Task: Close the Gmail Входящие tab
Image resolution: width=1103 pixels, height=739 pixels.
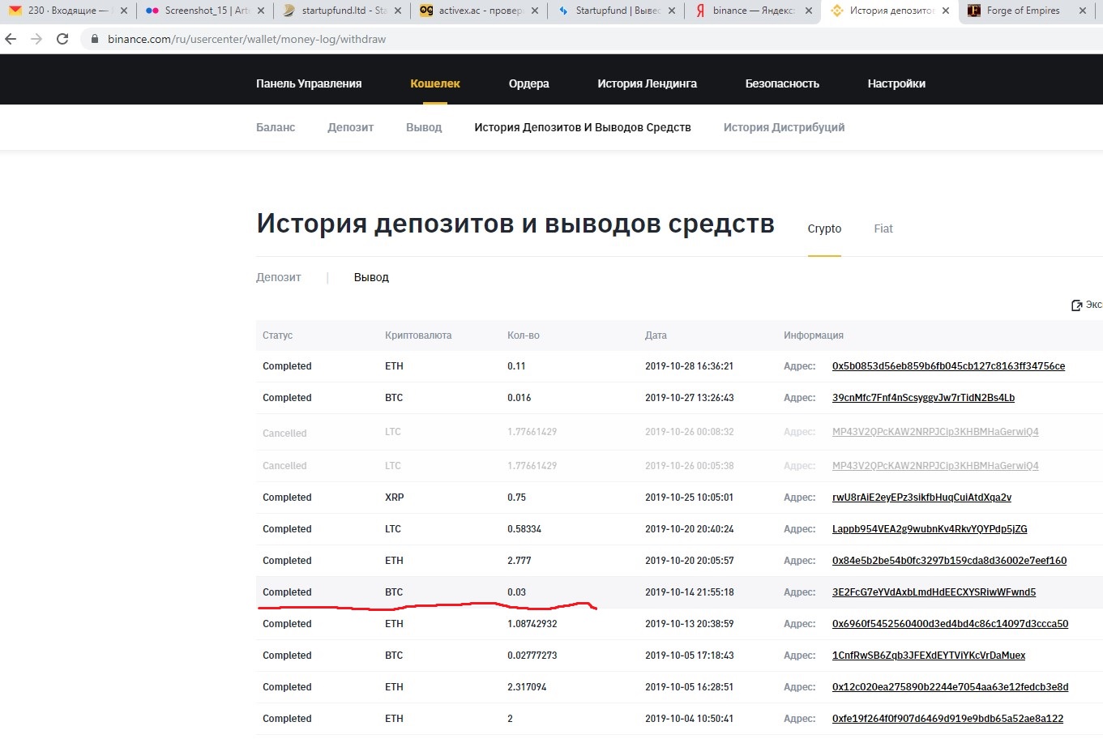Action: (x=123, y=11)
